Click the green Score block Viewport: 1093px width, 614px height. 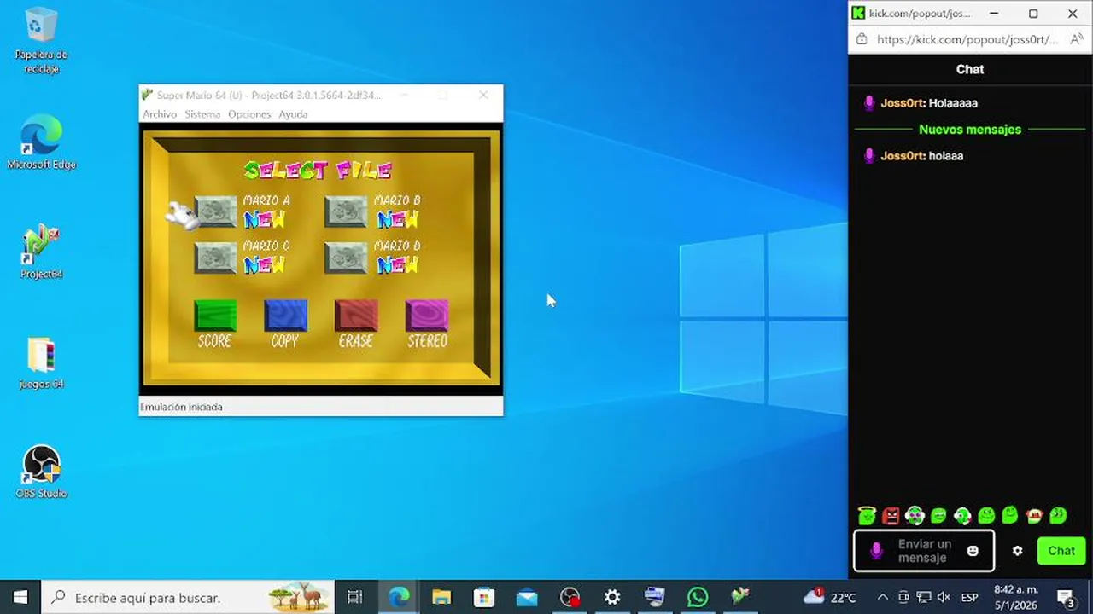(x=215, y=315)
